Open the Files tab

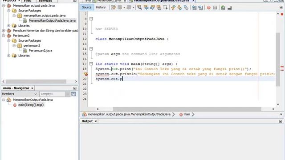(27, 1)
